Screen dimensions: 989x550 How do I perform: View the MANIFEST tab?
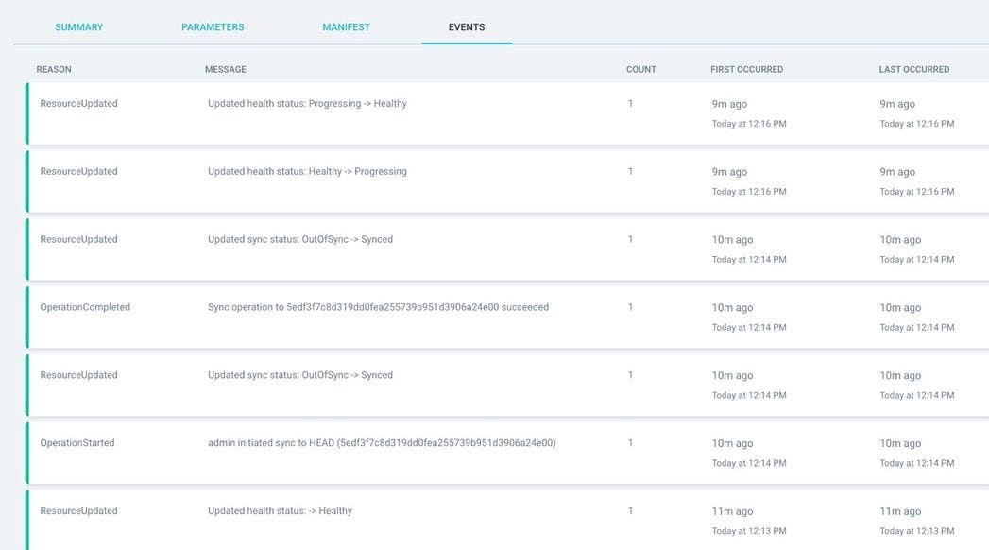pyautogui.click(x=344, y=26)
